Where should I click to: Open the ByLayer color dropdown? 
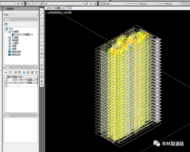point(124,4)
